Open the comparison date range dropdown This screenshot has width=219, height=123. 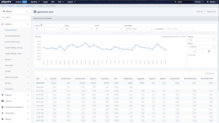tap(180, 29)
